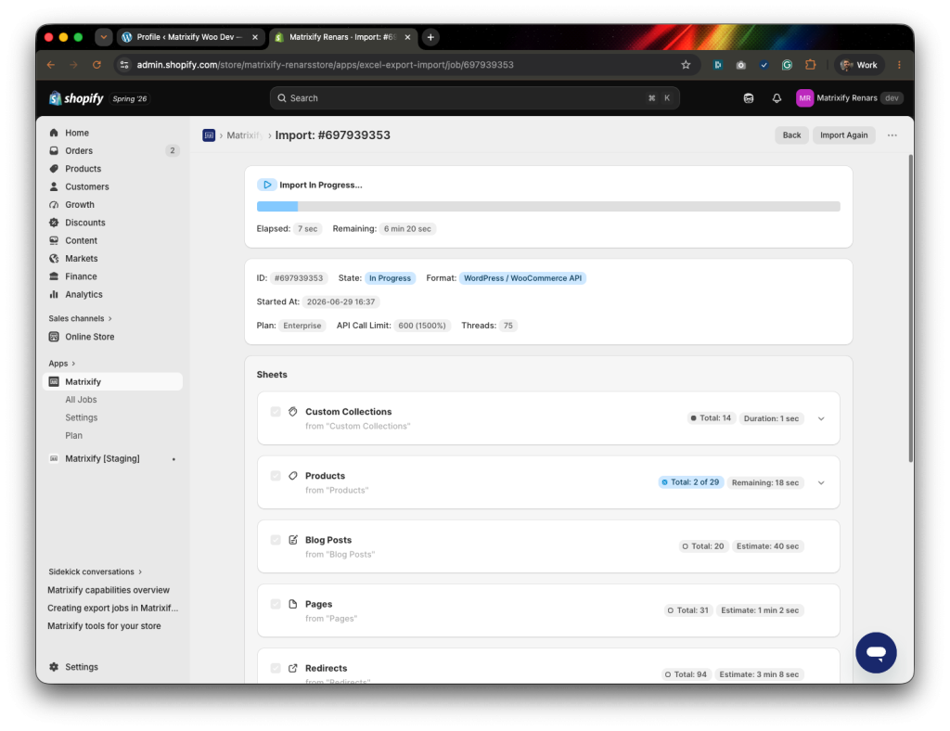Toggle the Pages sheet checkbox
The width and height of the screenshot is (950, 731).
coord(276,605)
